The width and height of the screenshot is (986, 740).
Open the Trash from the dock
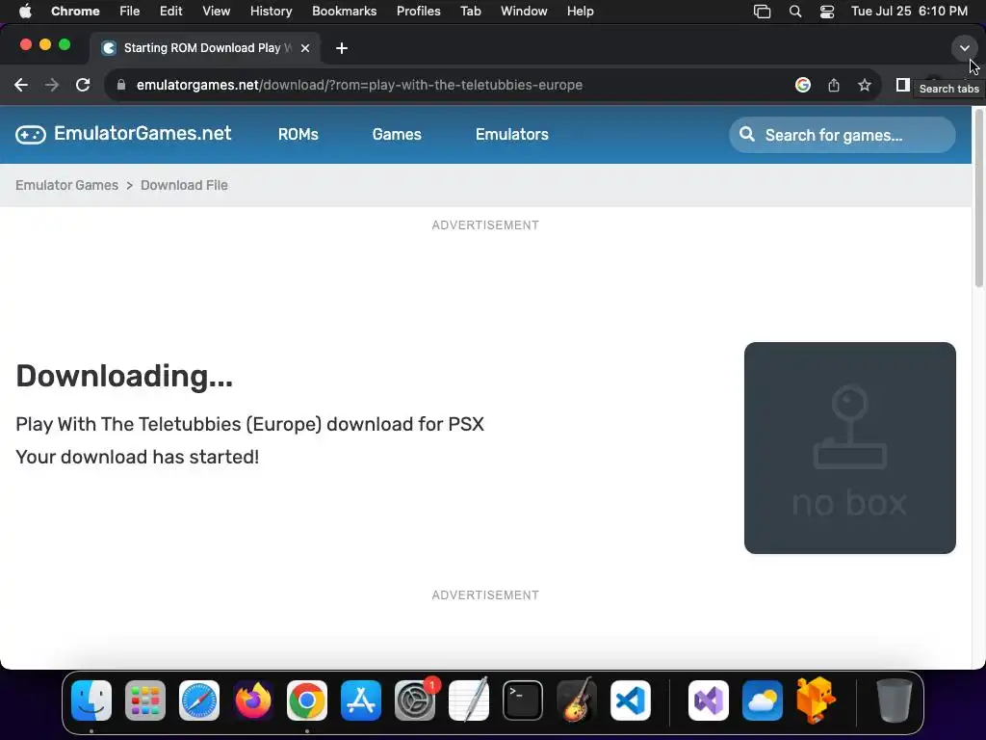tap(895, 700)
